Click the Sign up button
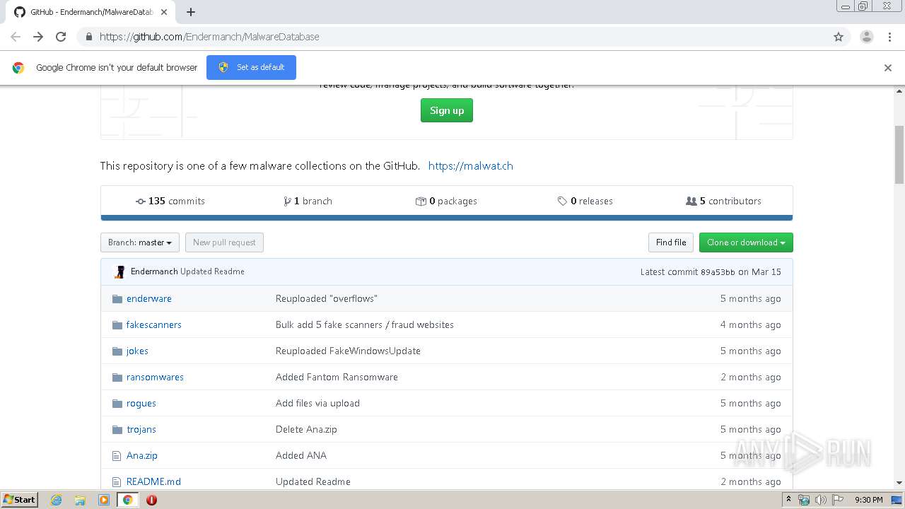 447,110
